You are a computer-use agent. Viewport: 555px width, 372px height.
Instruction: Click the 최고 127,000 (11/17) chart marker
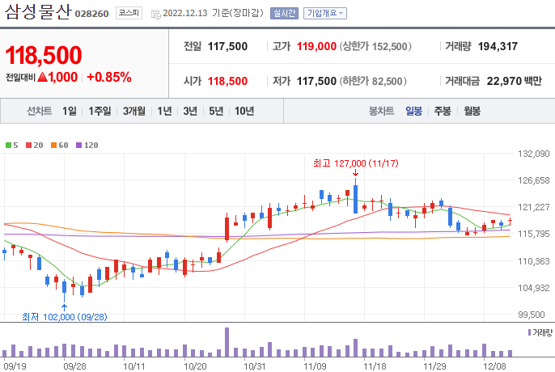click(356, 163)
